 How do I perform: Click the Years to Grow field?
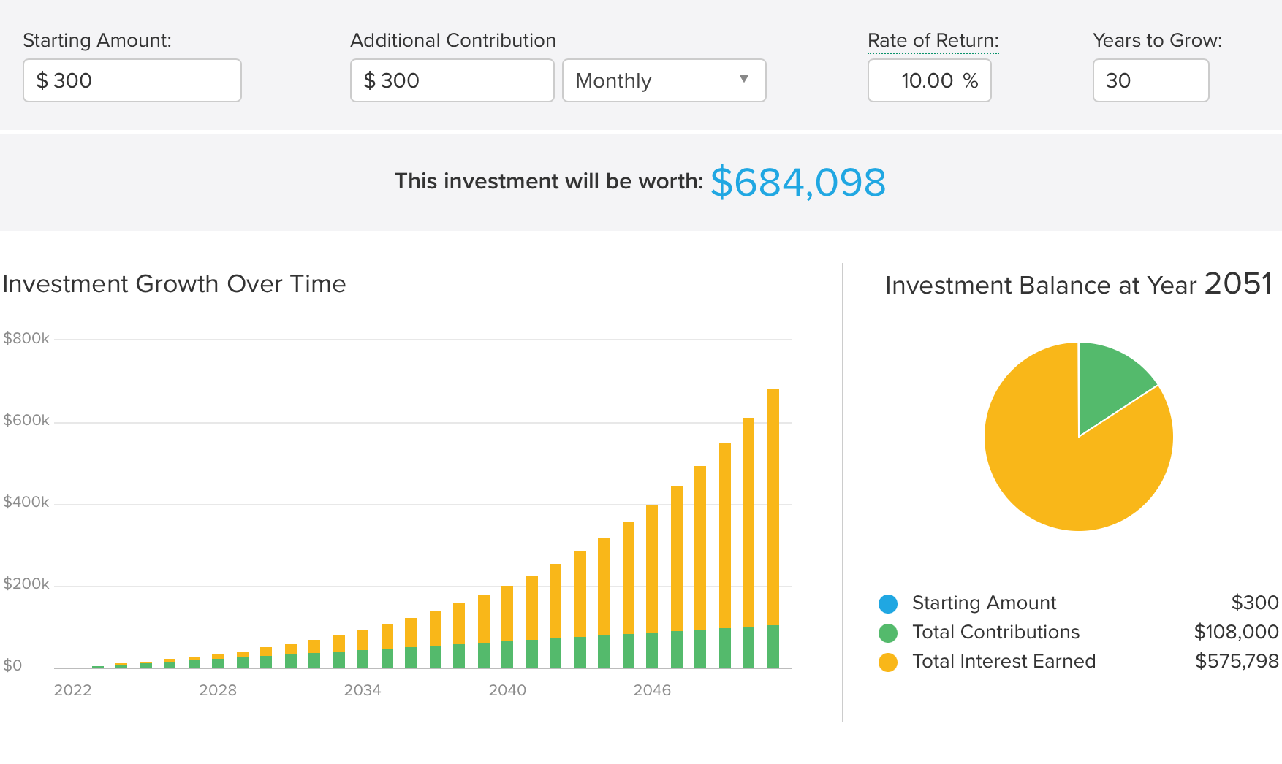(x=1150, y=80)
